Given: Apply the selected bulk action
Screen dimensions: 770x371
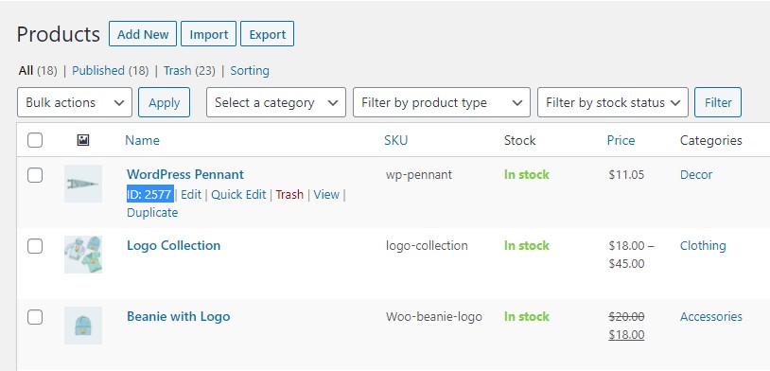Looking at the screenshot, I should [x=164, y=102].
